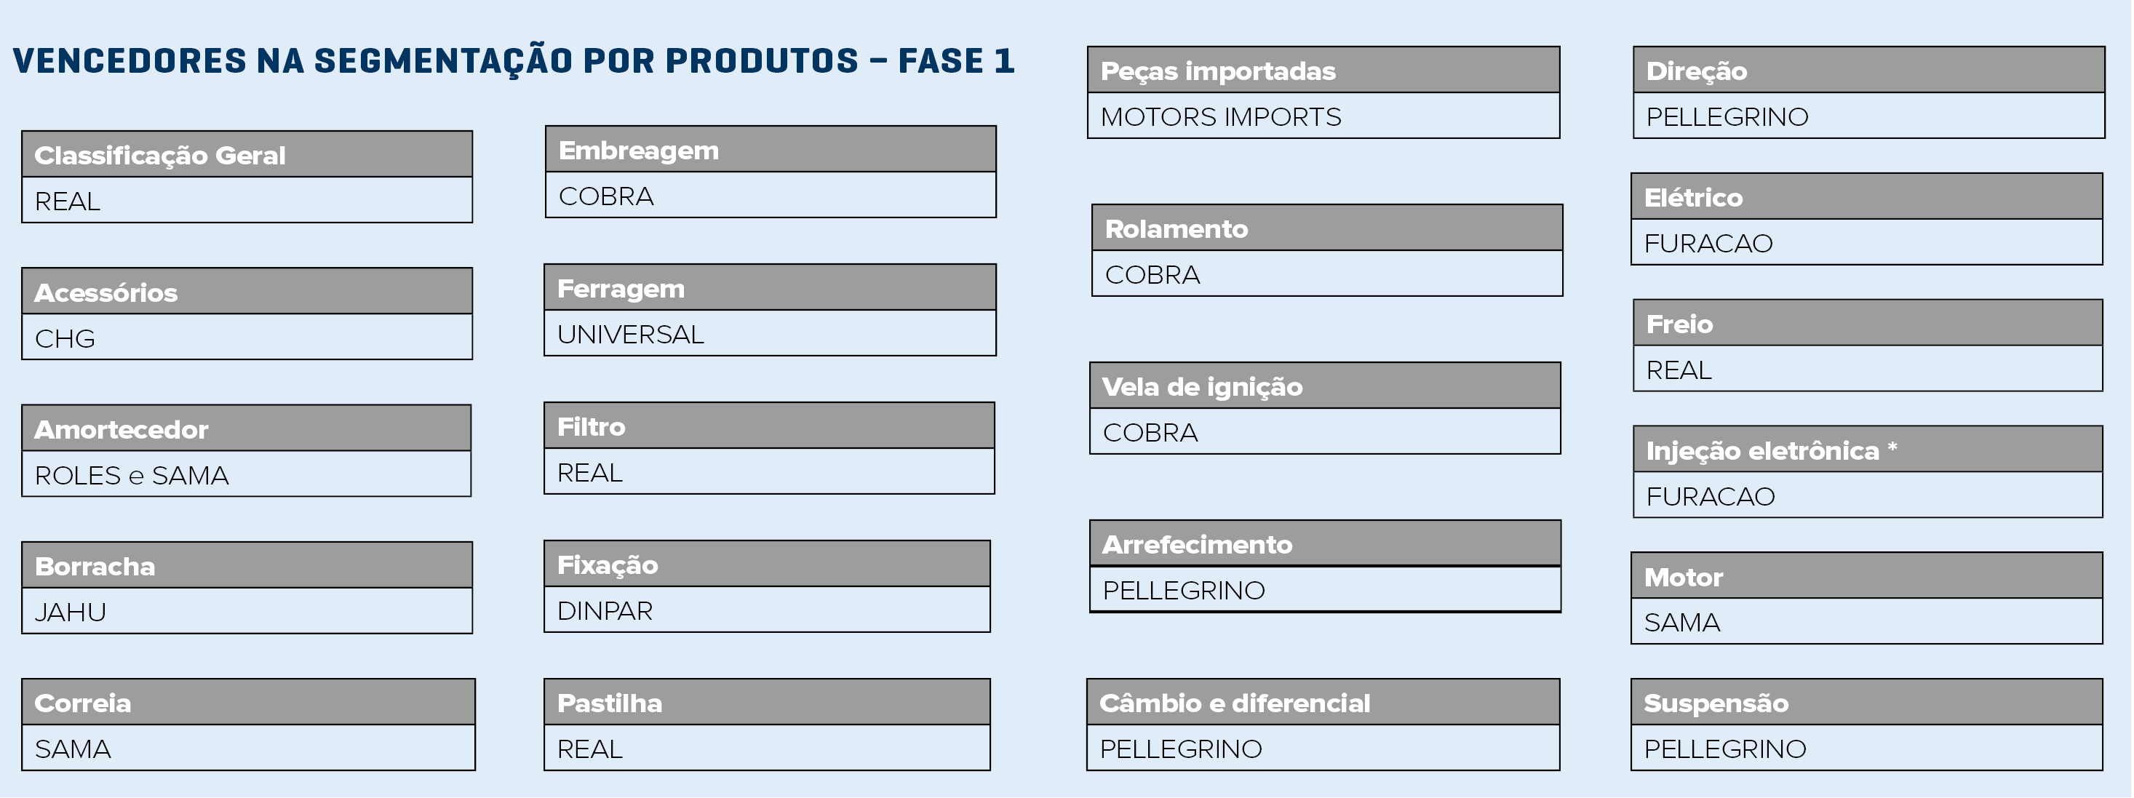The image size is (2134, 798).
Task: Click the DINPAR winner cell
Action: (x=766, y=611)
